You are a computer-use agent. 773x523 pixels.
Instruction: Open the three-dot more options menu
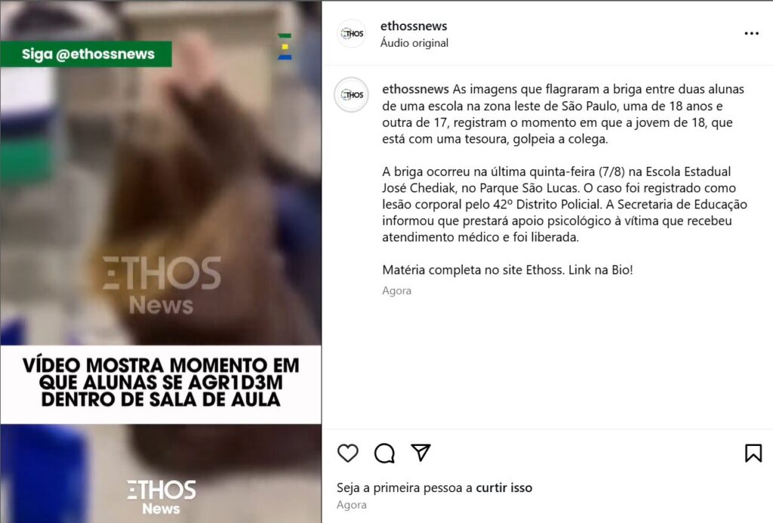point(751,33)
